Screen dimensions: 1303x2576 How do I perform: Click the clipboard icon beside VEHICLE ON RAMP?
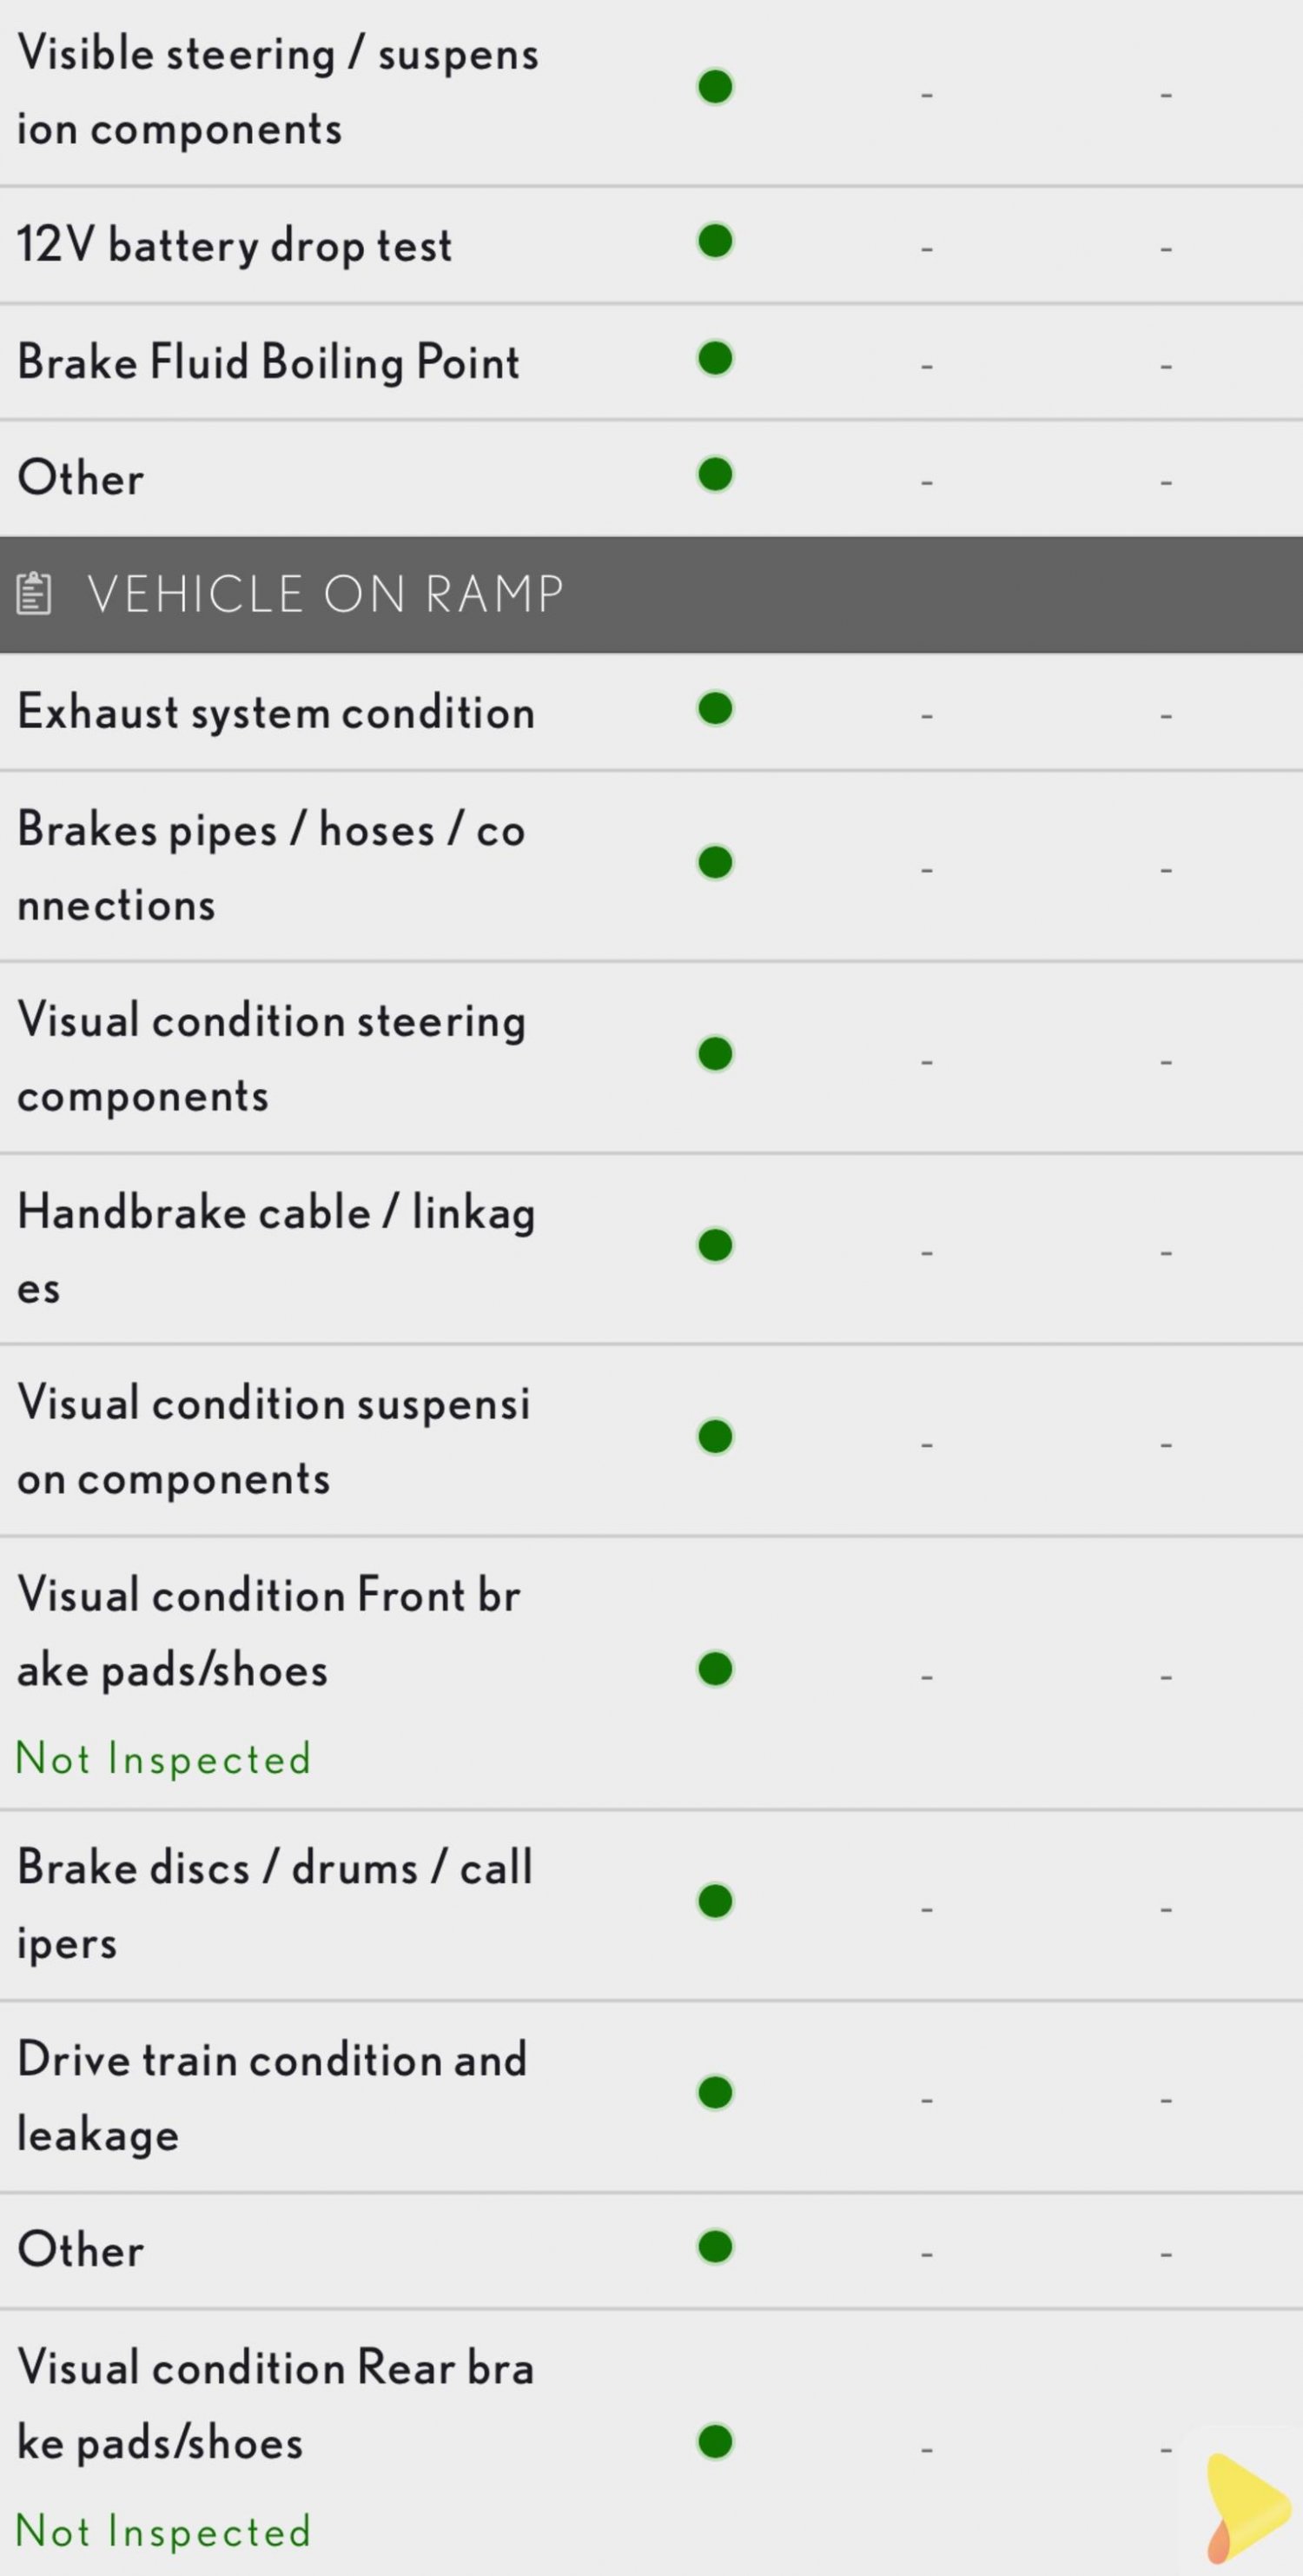(x=34, y=593)
